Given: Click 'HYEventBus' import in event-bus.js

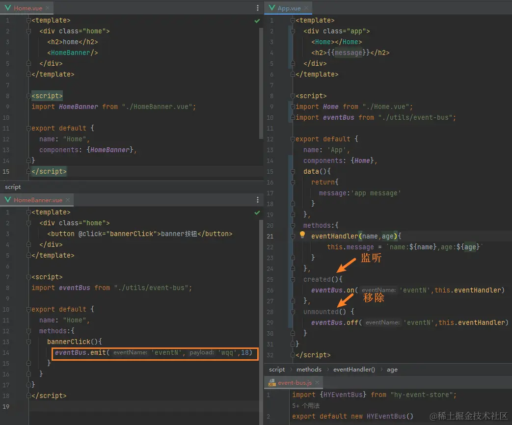Looking at the screenshot, I should 343,395.
